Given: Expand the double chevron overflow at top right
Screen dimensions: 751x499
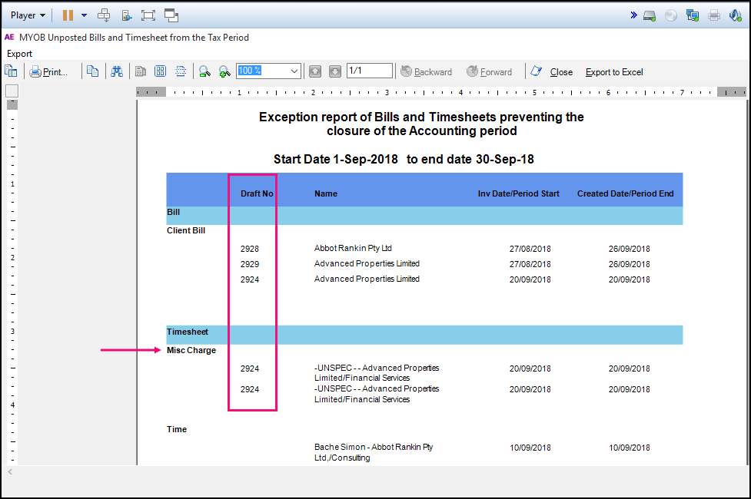Looking at the screenshot, I should point(633,15).
